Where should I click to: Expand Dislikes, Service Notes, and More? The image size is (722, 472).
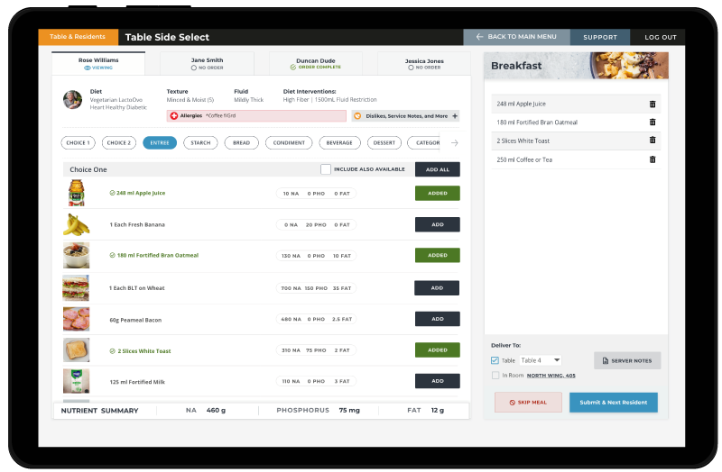click(x=454, y=116)
